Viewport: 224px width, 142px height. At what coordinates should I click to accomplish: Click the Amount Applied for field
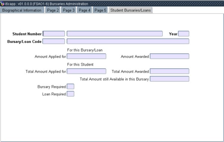point(87,56)
